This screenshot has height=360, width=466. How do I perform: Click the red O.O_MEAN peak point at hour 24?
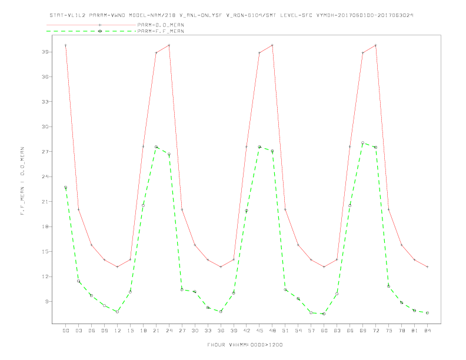[x=169, y=45]
